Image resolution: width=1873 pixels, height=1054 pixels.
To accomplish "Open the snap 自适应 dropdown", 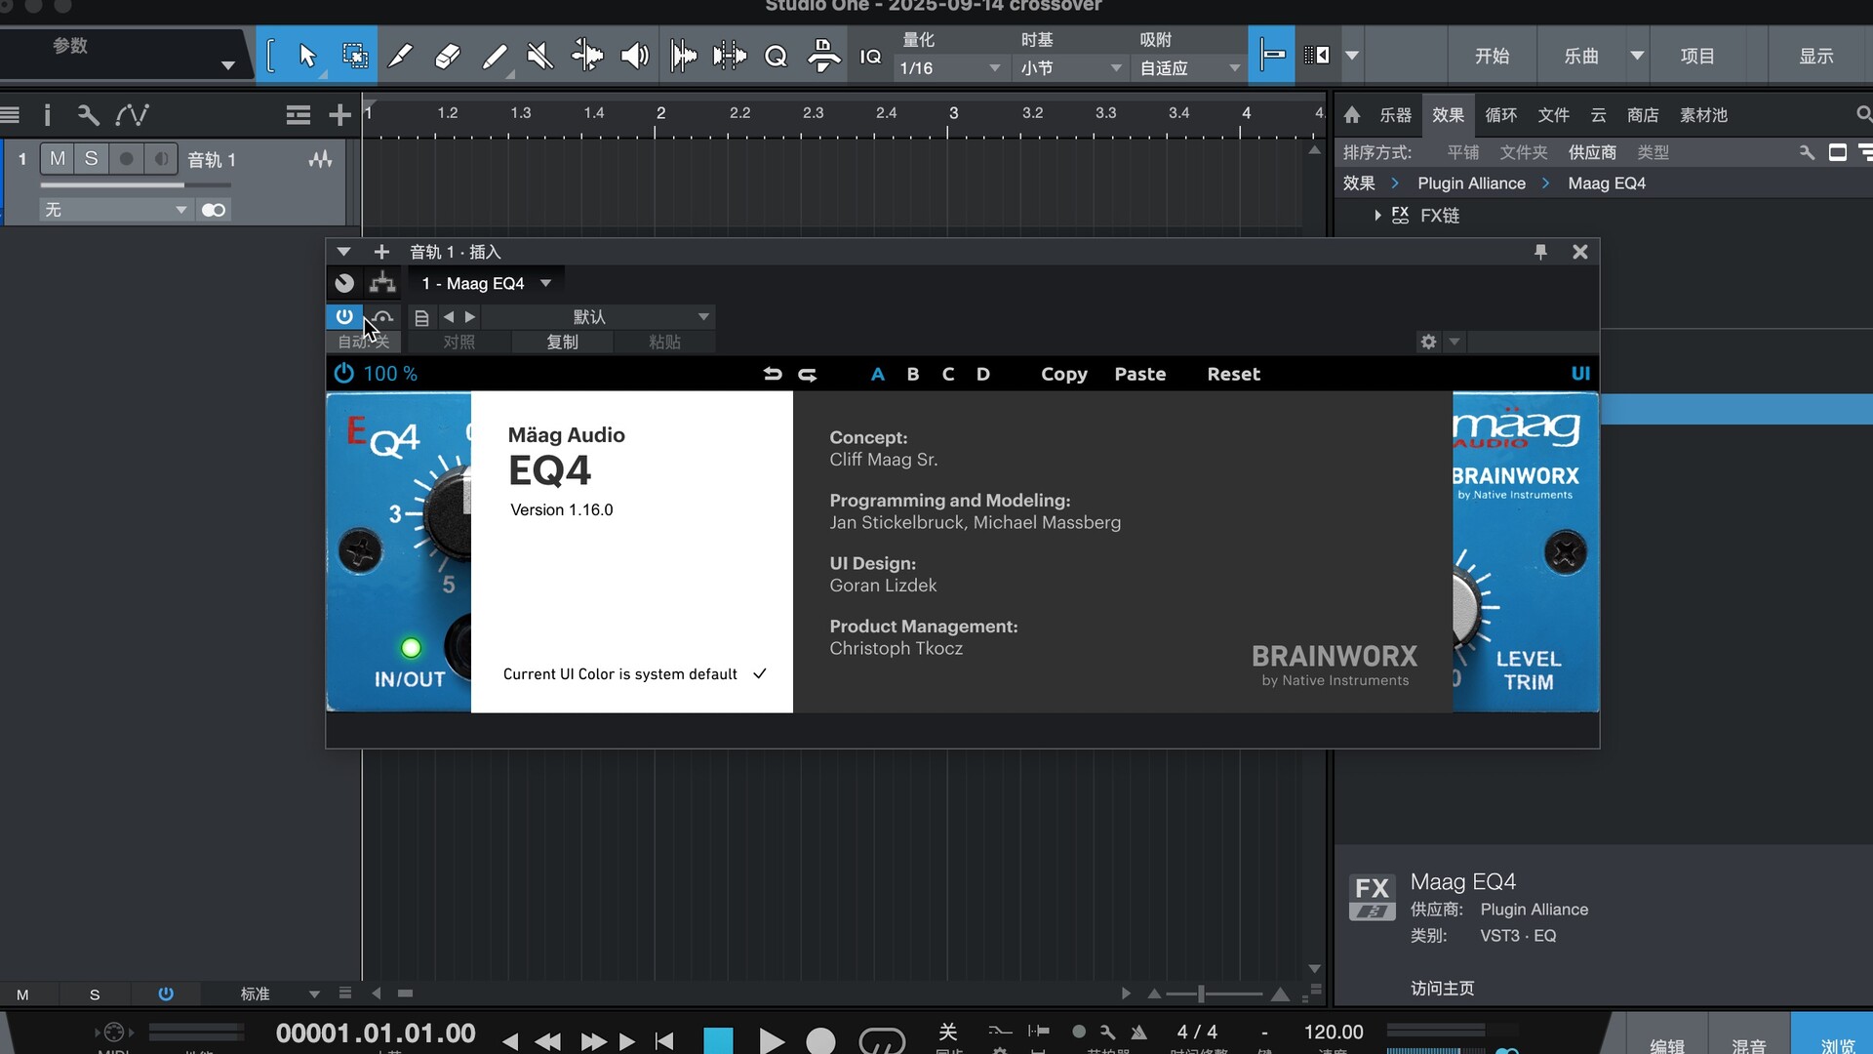I will [x=1190, y=68].
